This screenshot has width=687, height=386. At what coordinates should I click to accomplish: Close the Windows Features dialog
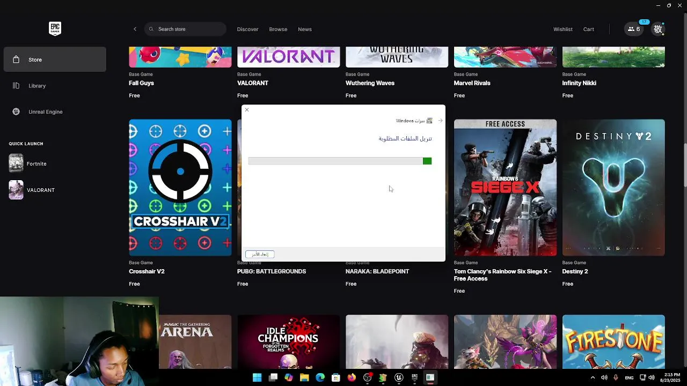point(247,110)
